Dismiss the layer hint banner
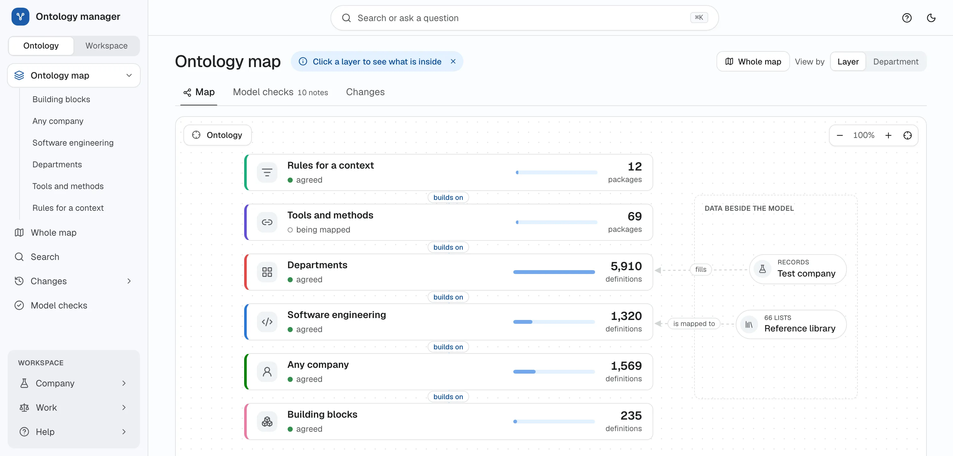This screenshot has height=456, width=953. (453, 61)
